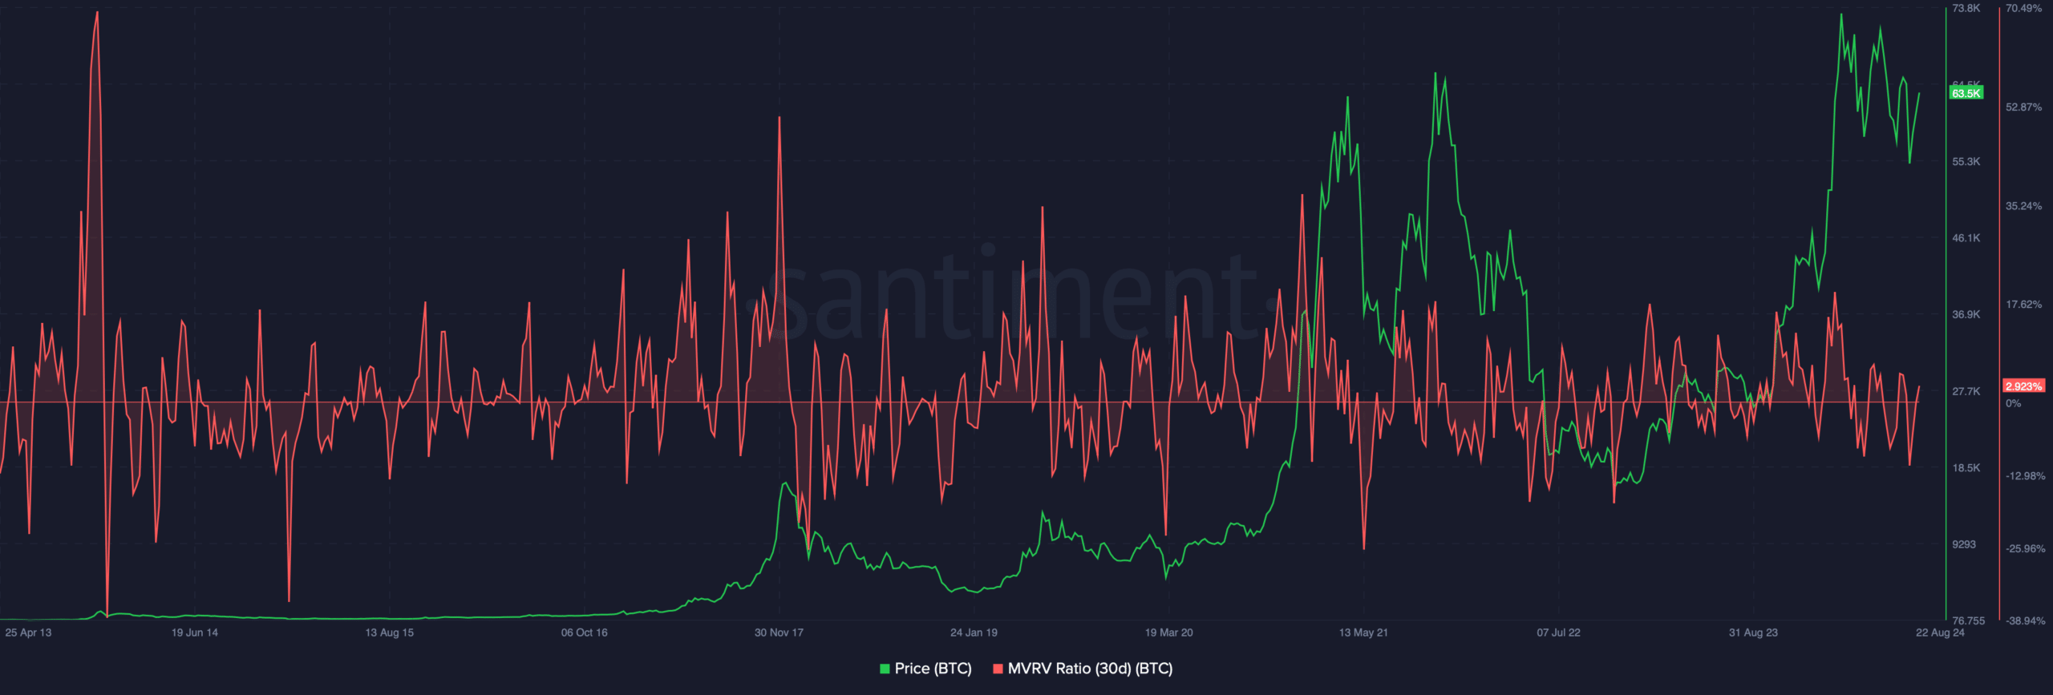
Task: Click the 17.62% MVRV axis label
Action: point(2024,305)
